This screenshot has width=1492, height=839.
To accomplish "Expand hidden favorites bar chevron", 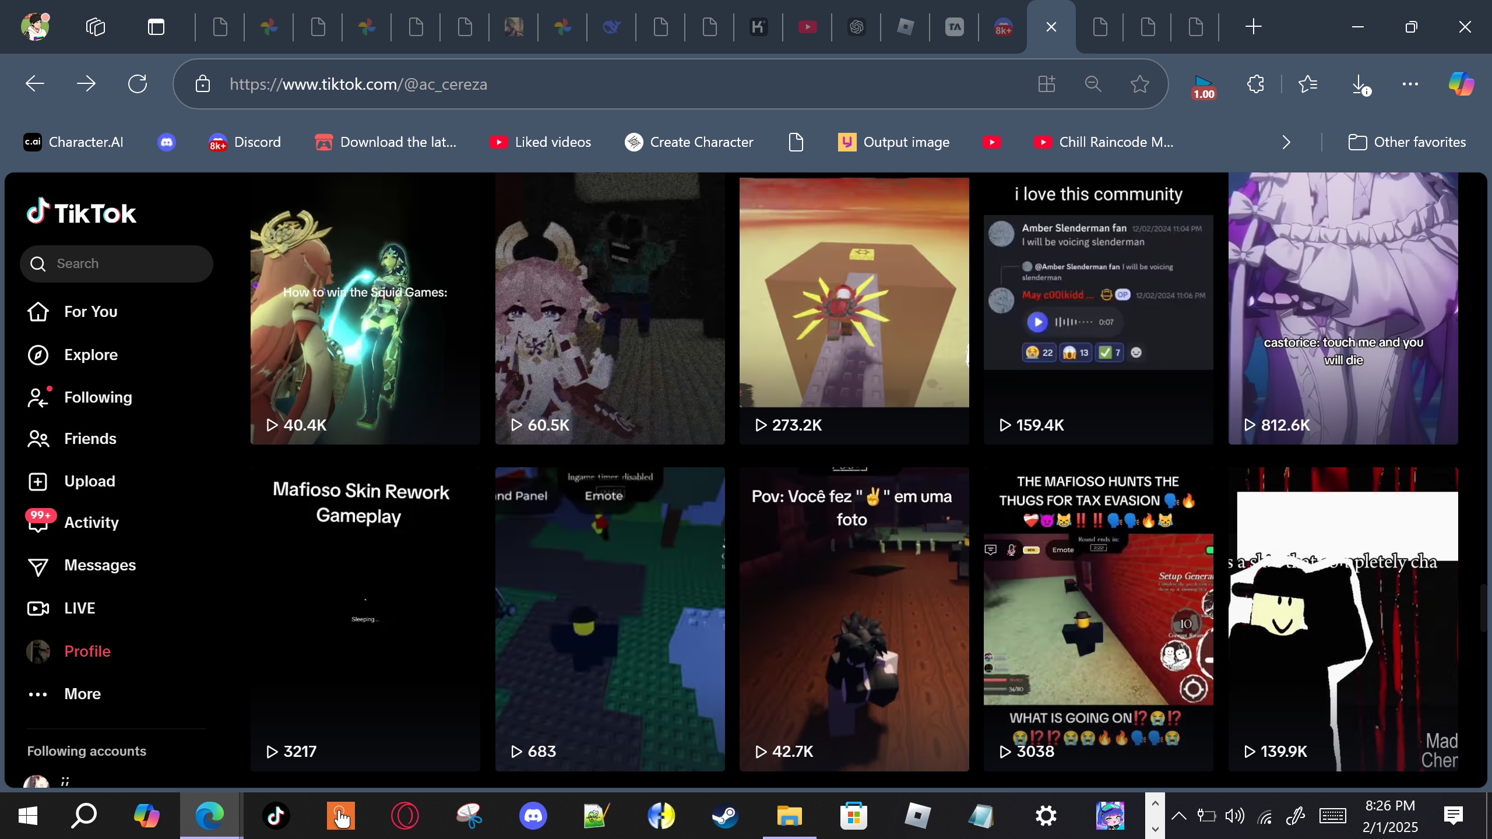I will pyautogui.click(x=1286, y=142).
